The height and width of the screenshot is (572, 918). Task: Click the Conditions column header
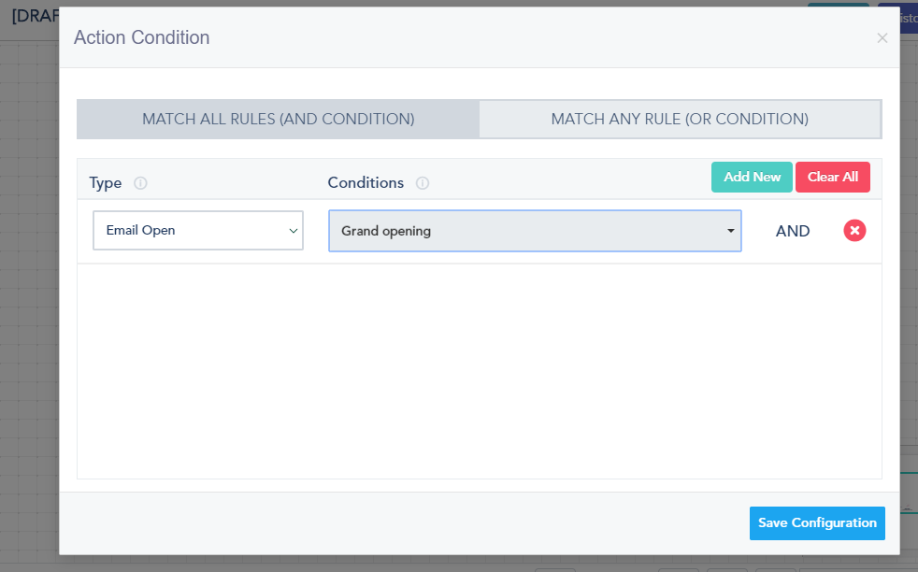(366, 183)
